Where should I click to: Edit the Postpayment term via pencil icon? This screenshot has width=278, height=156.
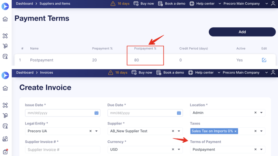(x=264, y=60)
